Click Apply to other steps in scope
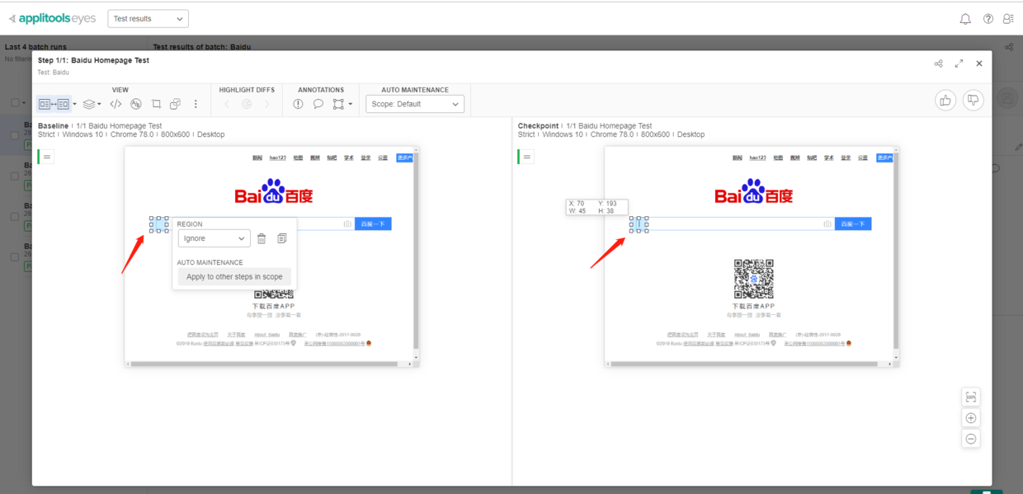Viewport: 1023px width, 494px height. pos(234,277)
